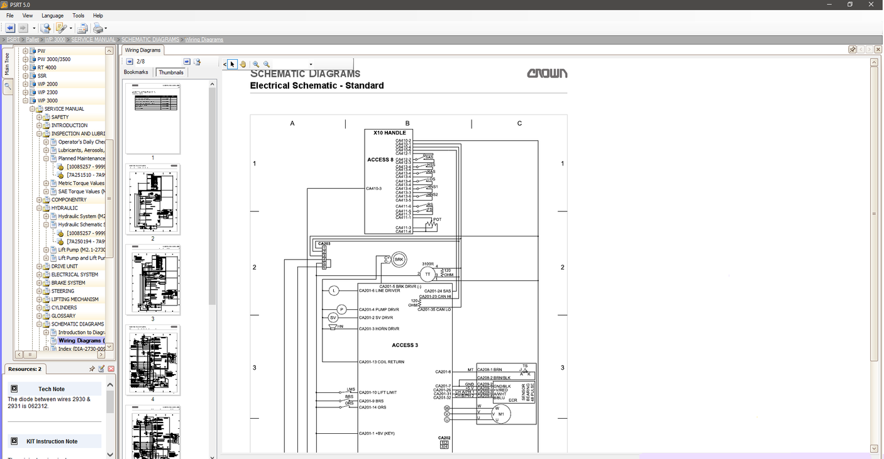Click the back navigation arrow on the toolbar
Viewport: 884px width, 459px height.
(9, 28)
